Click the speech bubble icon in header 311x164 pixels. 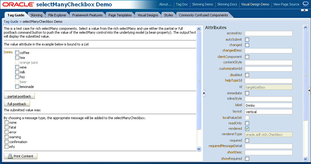[306, 4]
